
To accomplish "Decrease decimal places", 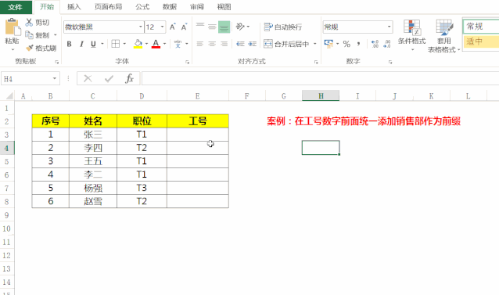I will [x=386, y=44].
